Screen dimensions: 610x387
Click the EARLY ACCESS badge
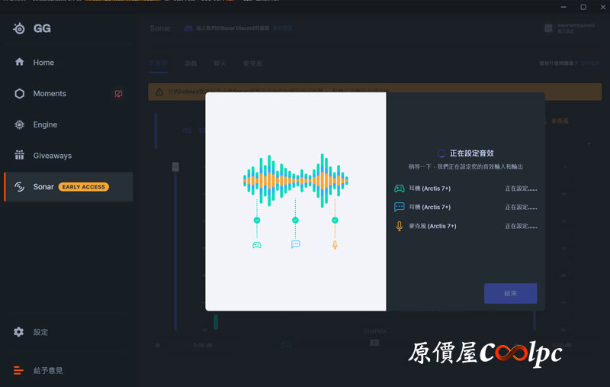84,187
